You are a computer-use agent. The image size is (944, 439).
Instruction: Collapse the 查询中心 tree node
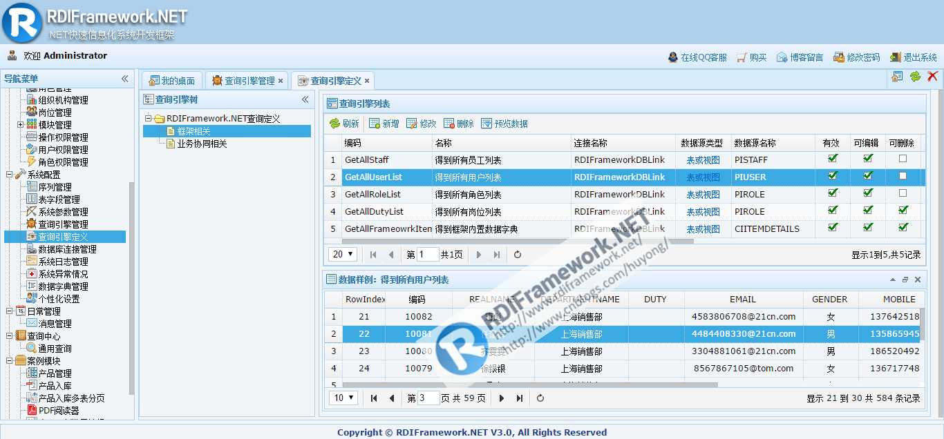click(10, 336)
